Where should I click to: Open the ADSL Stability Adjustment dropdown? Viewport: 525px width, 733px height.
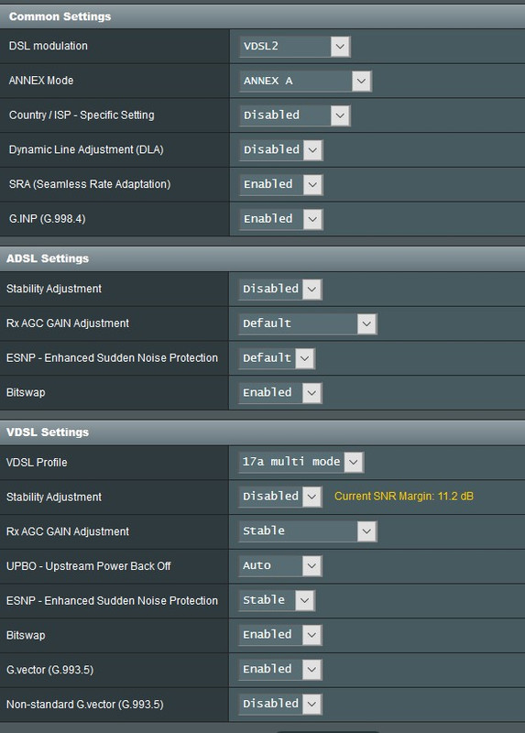pyautogui.click(x=280, y=290)
